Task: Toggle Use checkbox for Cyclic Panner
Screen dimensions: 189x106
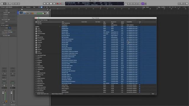Action: (x=140, y=85)
